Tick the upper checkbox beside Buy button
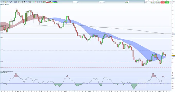Viewport: 175px width, 92px height. [x=170, y=1]
